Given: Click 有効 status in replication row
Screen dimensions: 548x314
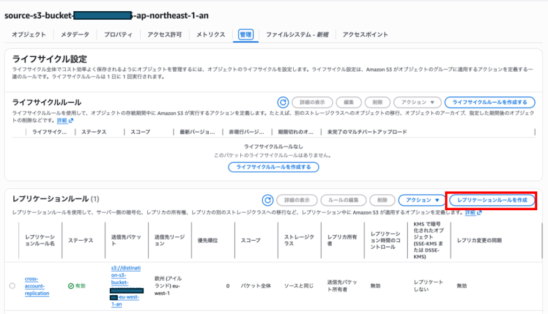Looking at the screenshot, I should point(77,286).
